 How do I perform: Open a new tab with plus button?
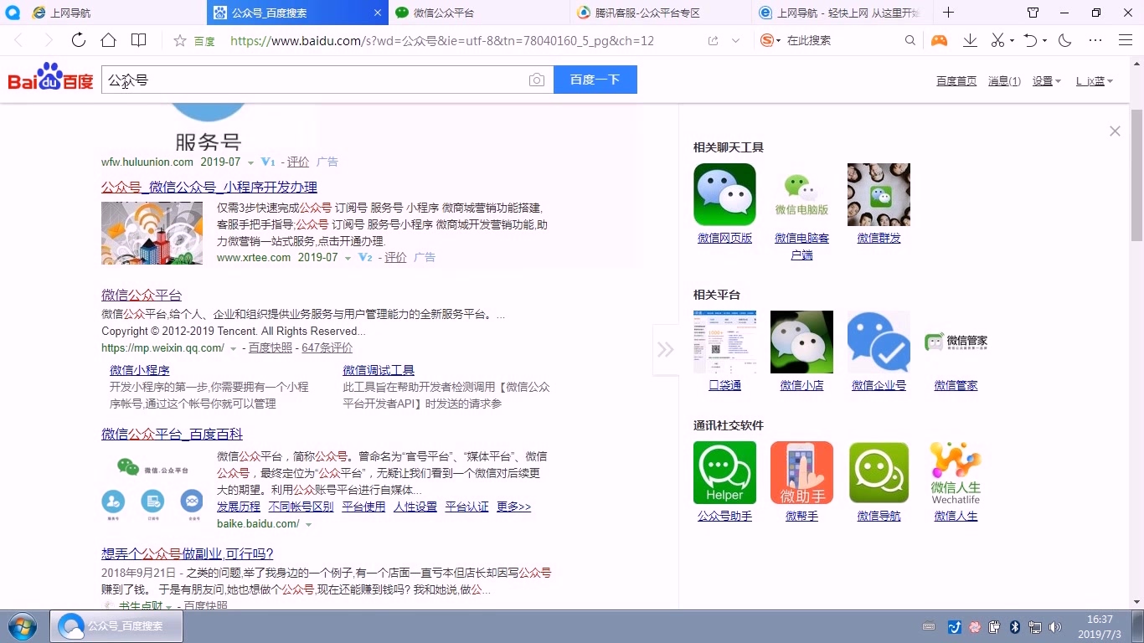pos(948,13)
